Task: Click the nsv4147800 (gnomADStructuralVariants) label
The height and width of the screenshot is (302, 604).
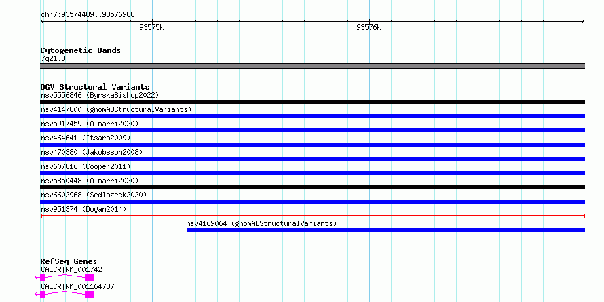Action: (x=116, y=109)
